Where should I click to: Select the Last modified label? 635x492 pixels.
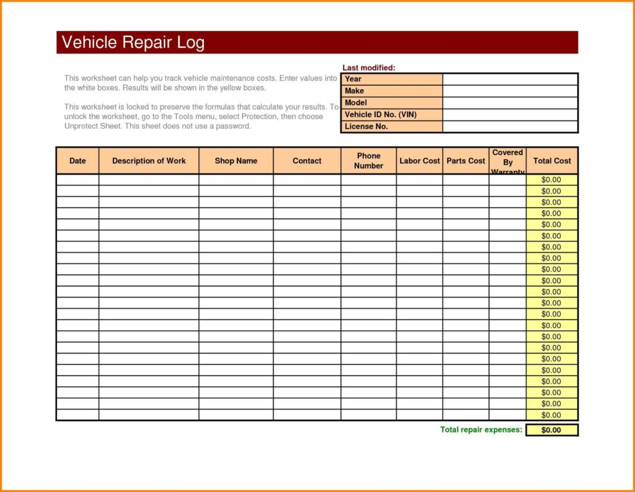[368, 68]
